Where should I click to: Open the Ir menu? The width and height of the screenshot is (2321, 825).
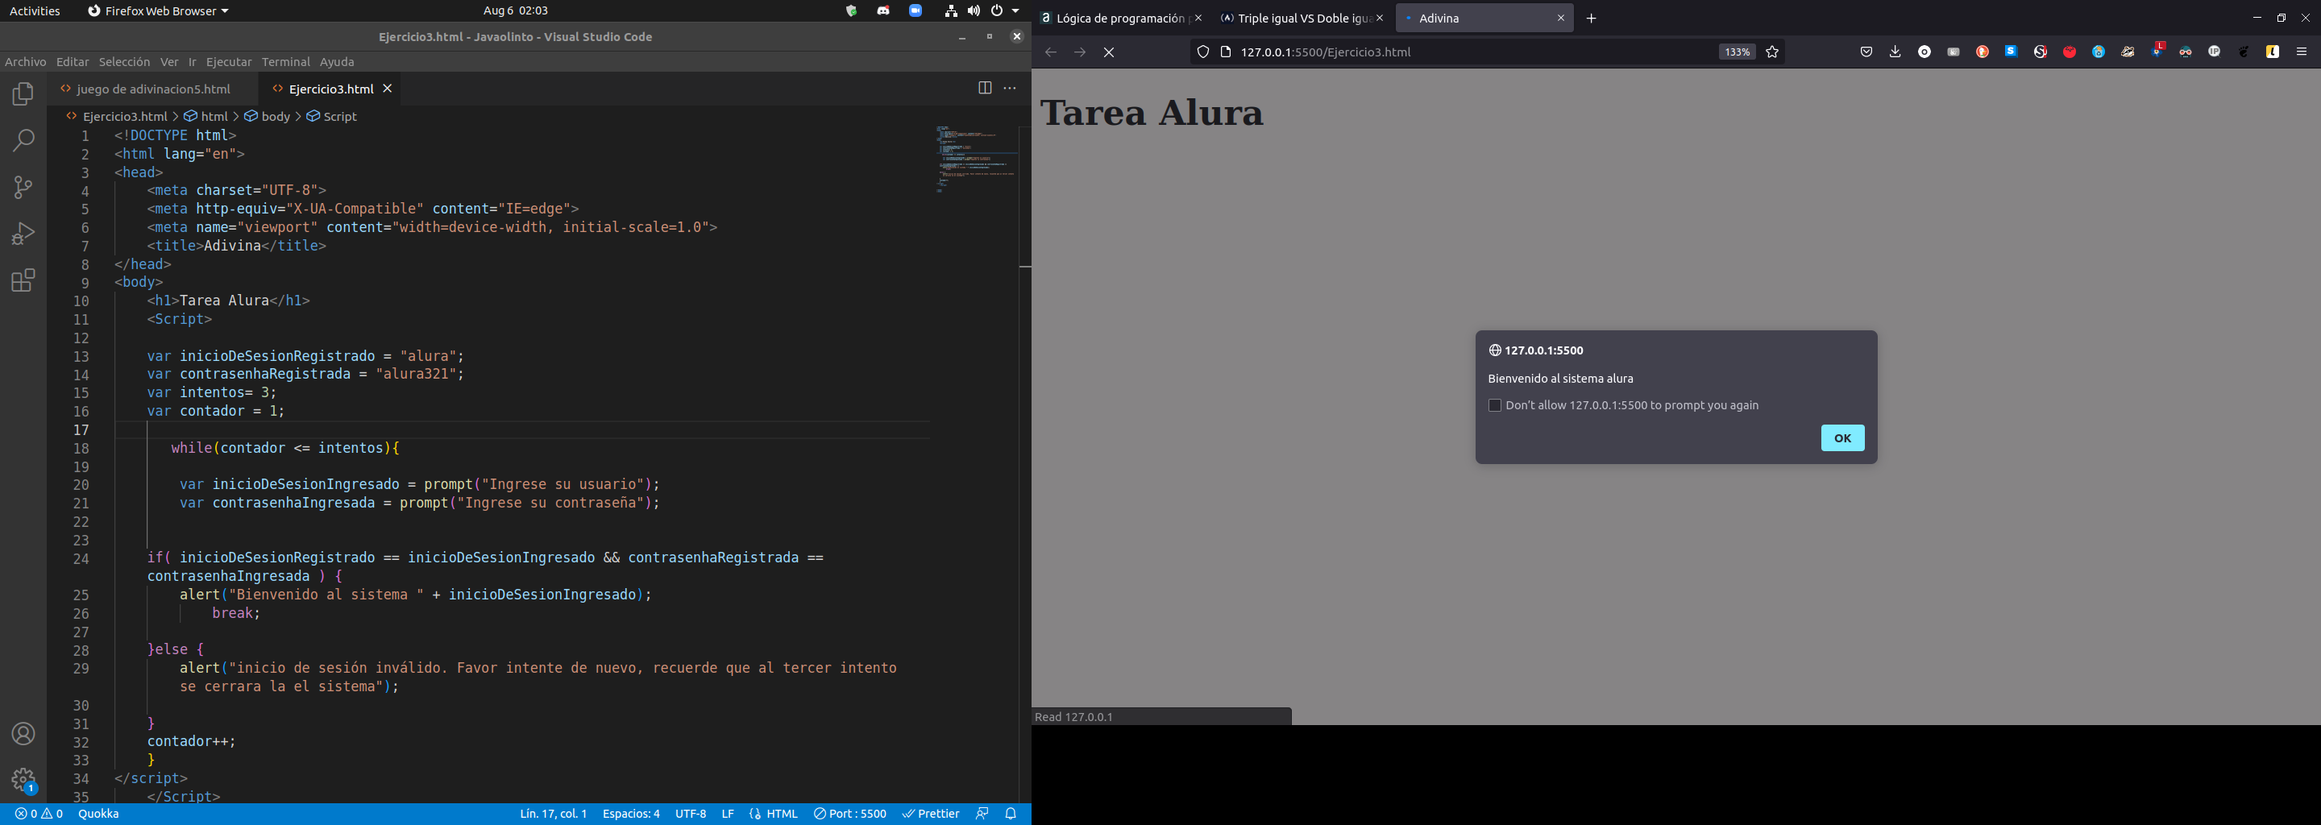pyautogui.click(x=192, y=62)
